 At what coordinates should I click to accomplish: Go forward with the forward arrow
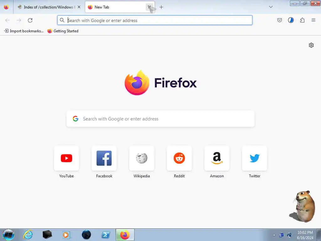tap(19, 20)
